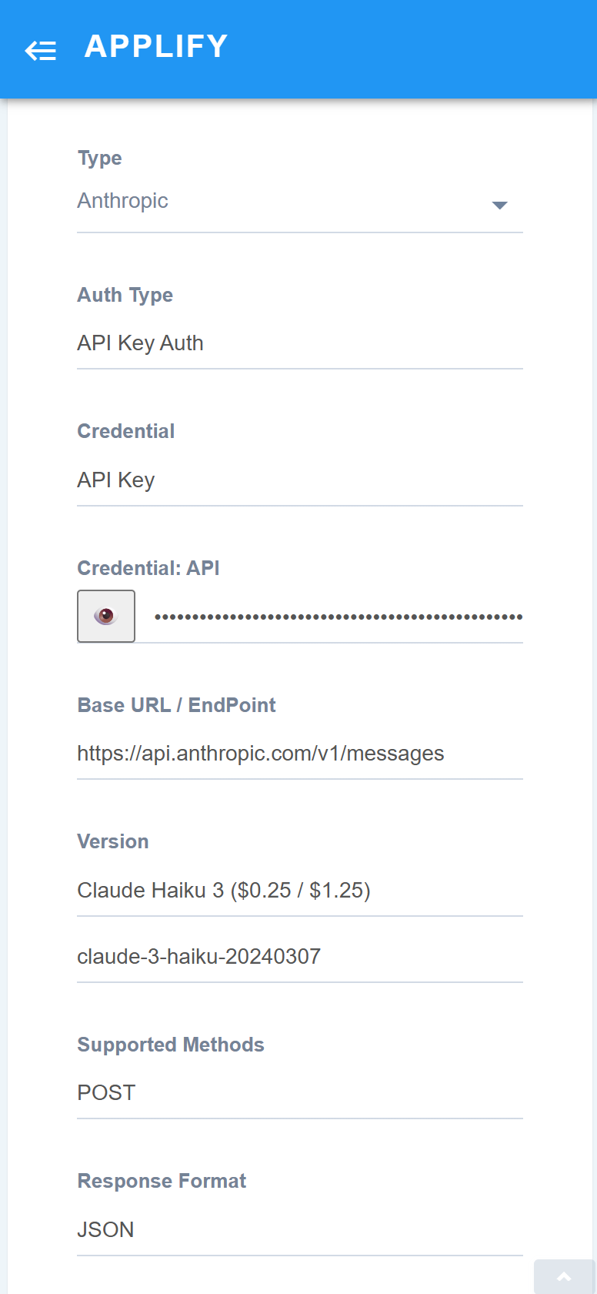Click the Credential field showing API Key
This screenshot has width=597, height=1294.
tap(299, 480)
